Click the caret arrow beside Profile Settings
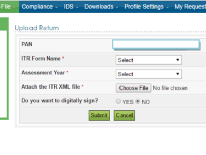Screen dimensions: 206x155 tap(167, 7)
